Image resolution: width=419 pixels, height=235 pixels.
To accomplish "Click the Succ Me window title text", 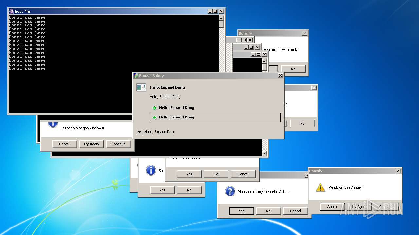I will pos(22,11).
